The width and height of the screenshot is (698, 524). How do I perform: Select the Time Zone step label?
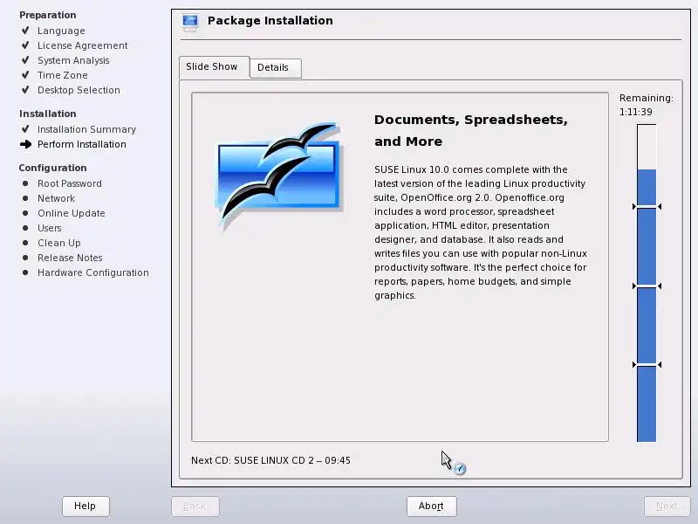click(62, 75)
